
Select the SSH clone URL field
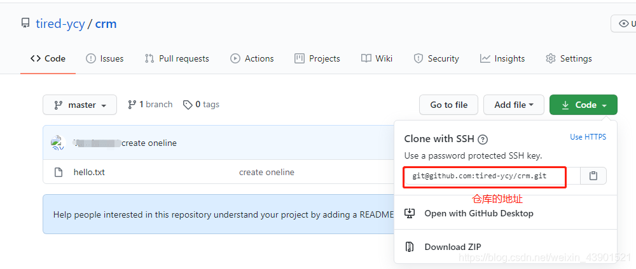[492, 176]
